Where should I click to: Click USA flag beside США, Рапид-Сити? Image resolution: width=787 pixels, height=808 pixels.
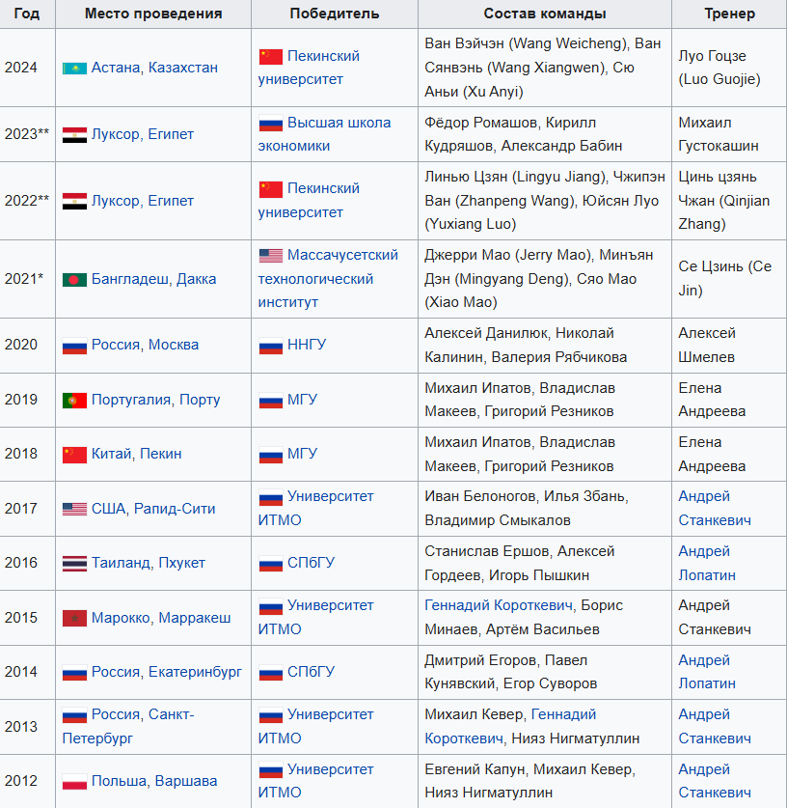pos(74,509)
